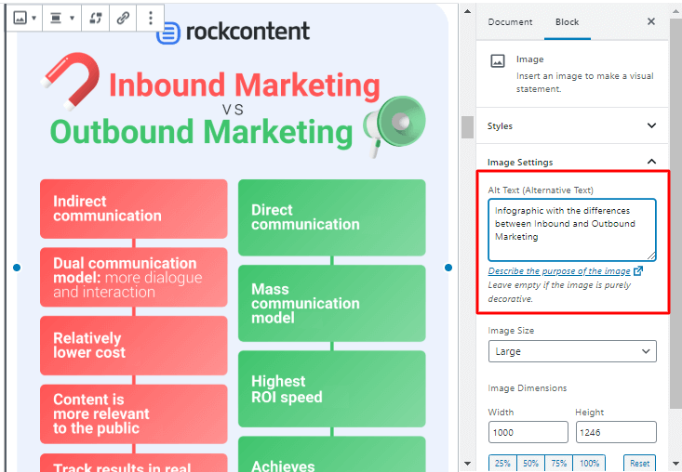This screenshot has height=472, width=682.
Task: Set image size to 25%
Action: point(502,463)
